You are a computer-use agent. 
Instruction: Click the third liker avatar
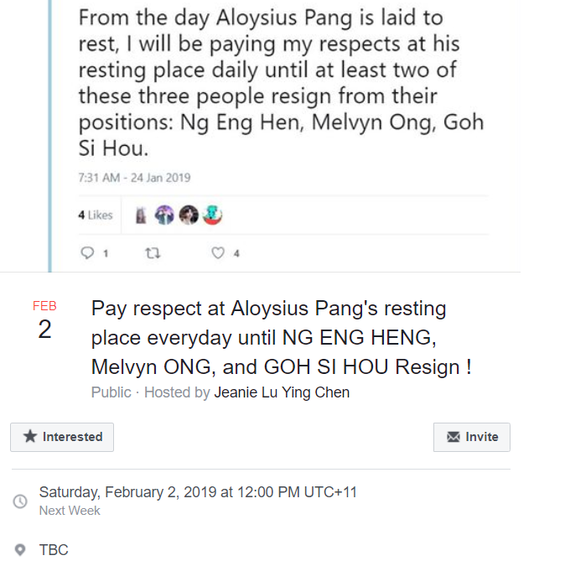pos(189,215)
